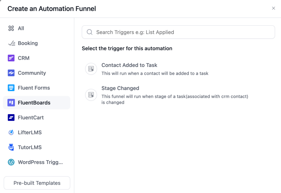Click 'Select the trigger for this automation' heading
Screen dimensions: 281x193
click(x=127, y=48)
